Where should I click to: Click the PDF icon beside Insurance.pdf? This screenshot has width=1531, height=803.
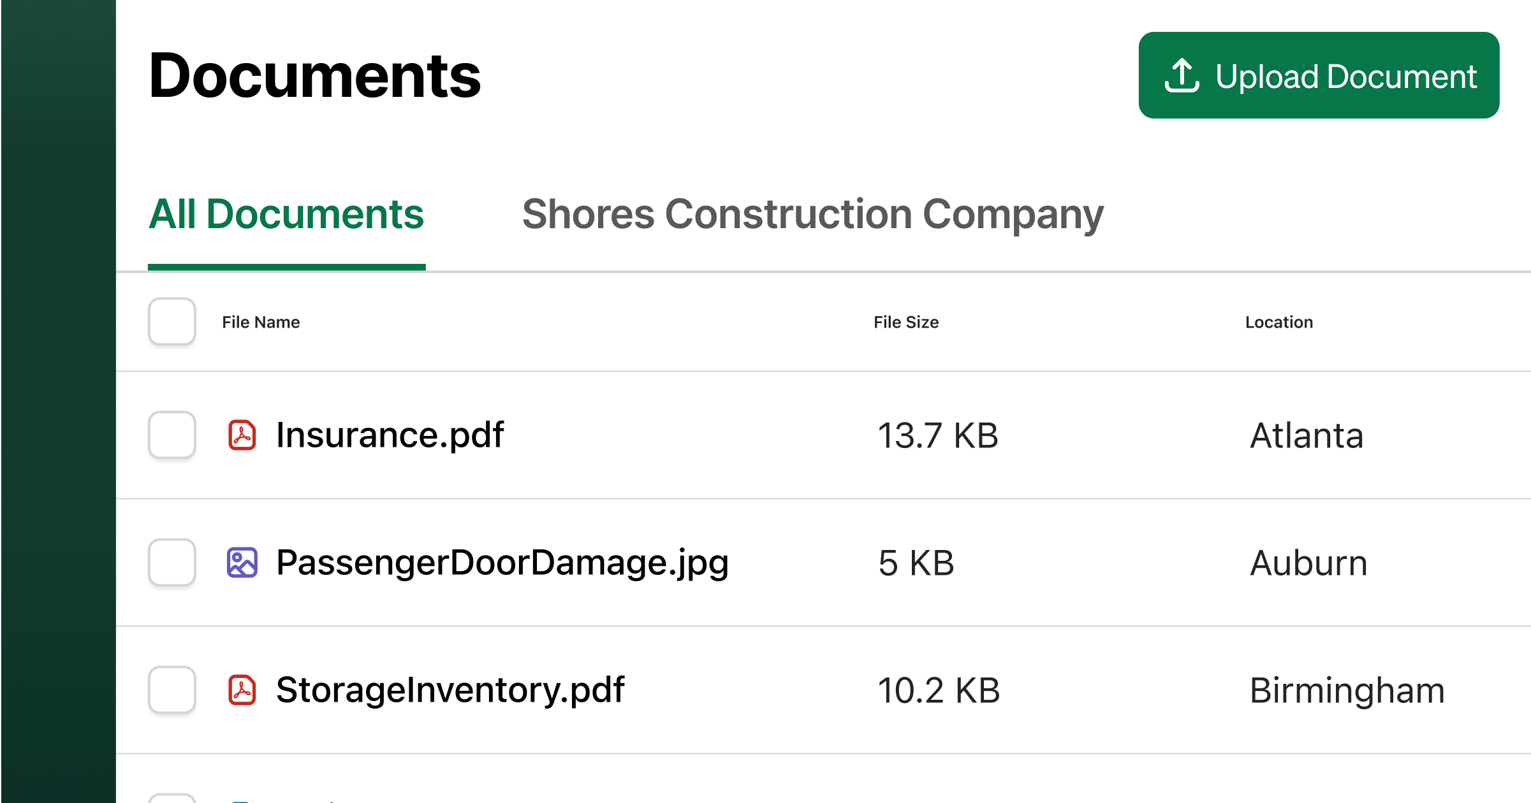click(x=242, y=435)
